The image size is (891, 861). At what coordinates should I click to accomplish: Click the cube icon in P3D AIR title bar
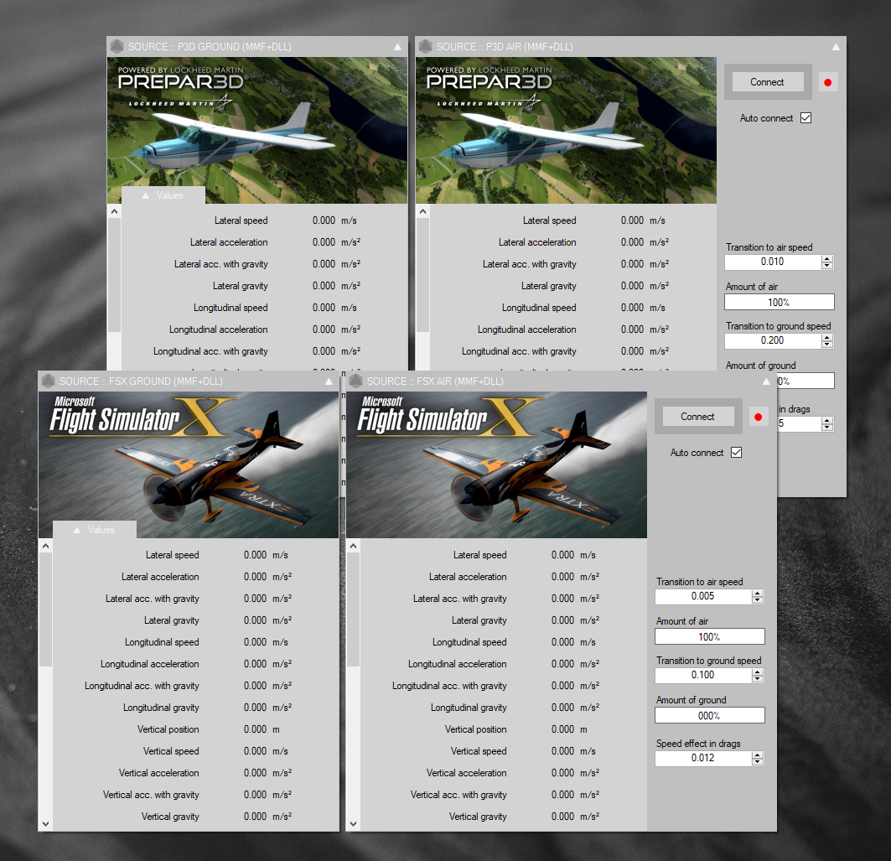425,47
